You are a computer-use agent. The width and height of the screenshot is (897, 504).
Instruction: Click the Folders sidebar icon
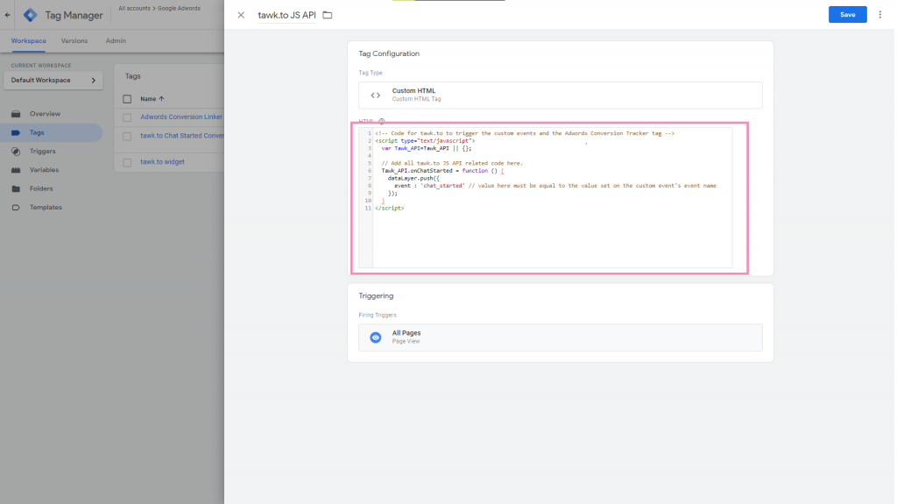click(x=16, y=188)
